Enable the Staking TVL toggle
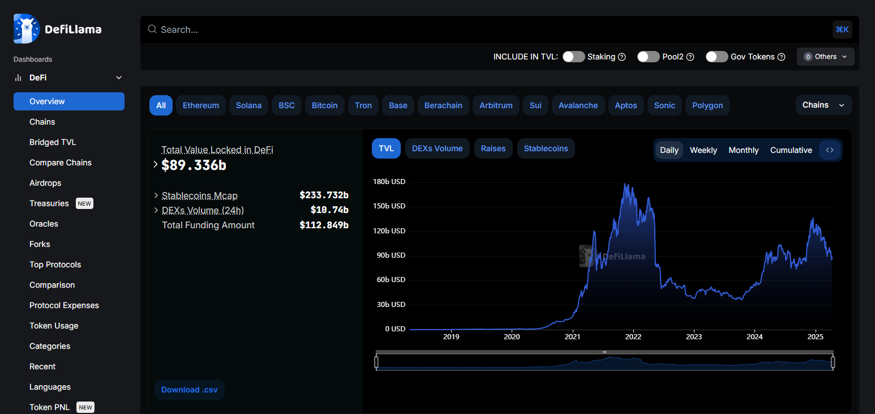 click(x=573, y=57)
